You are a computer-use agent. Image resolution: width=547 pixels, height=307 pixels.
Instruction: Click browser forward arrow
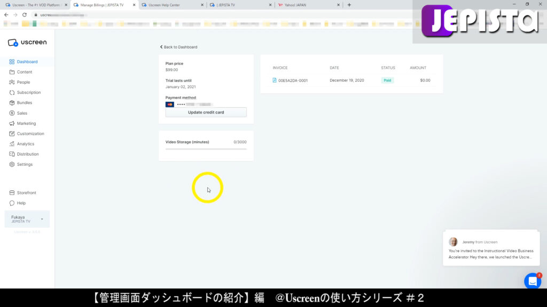pos(15,15)
